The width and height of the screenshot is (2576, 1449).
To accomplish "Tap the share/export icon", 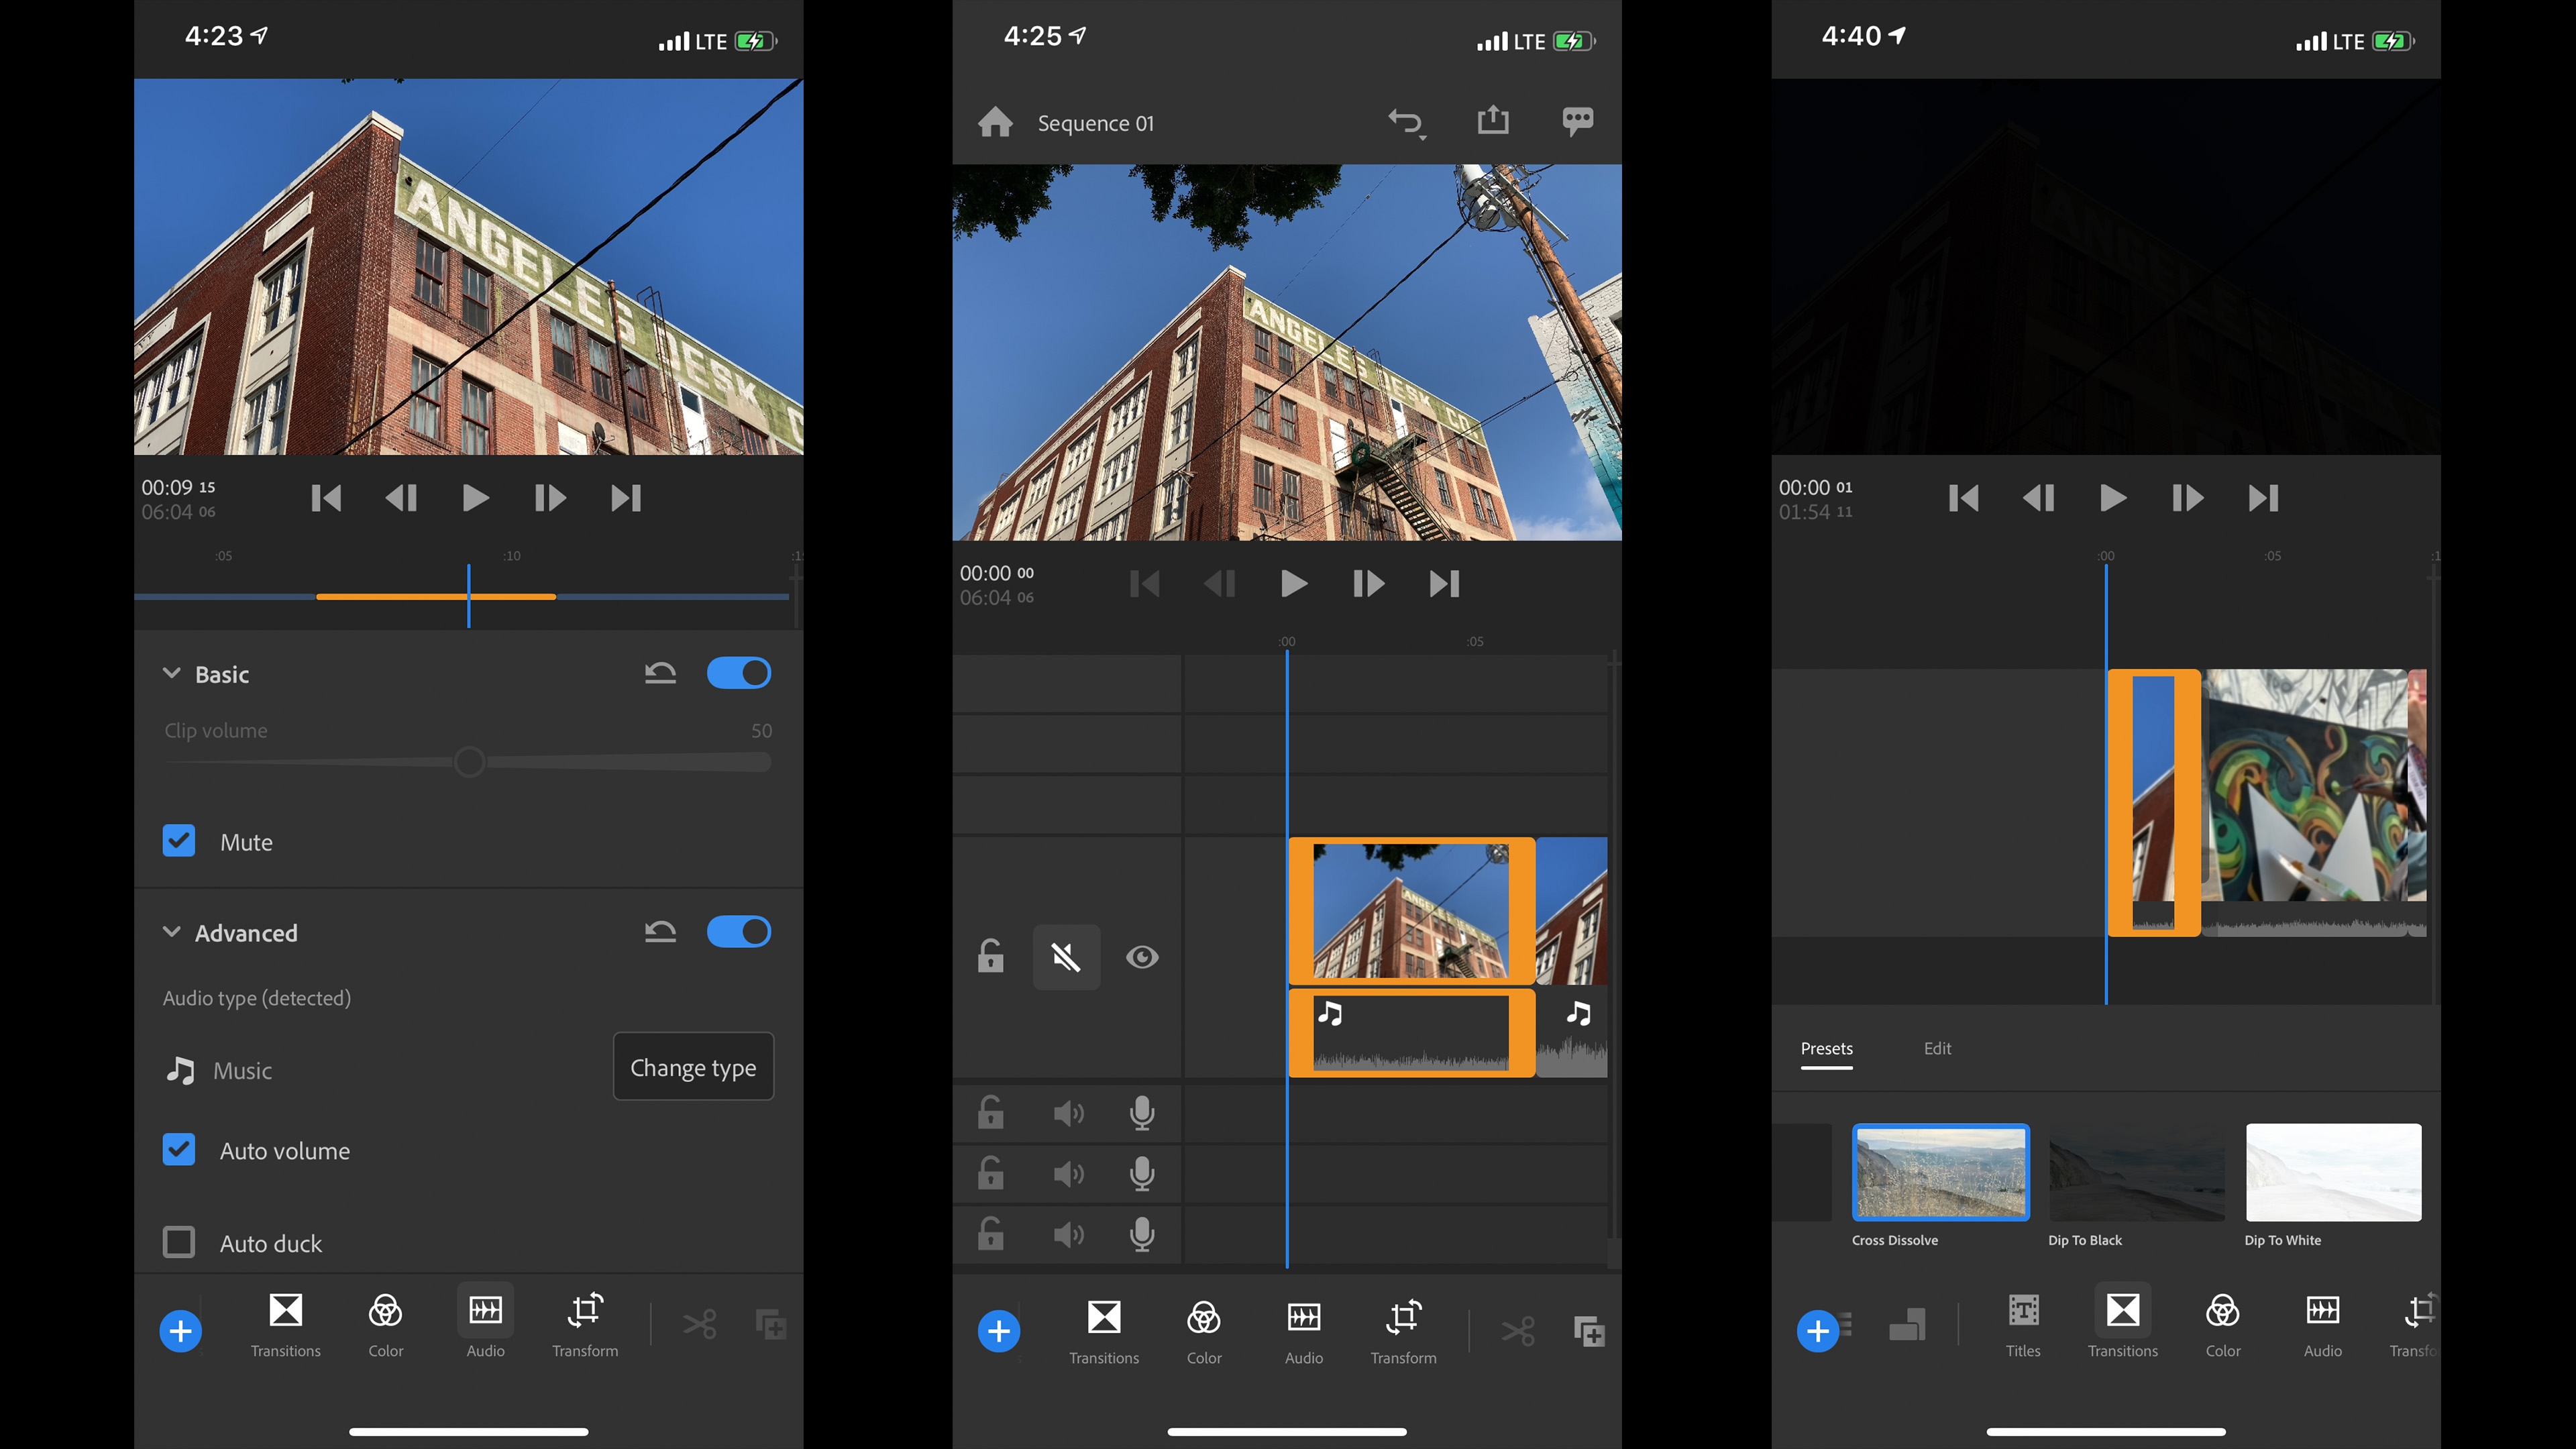I will coord(1492,120).
